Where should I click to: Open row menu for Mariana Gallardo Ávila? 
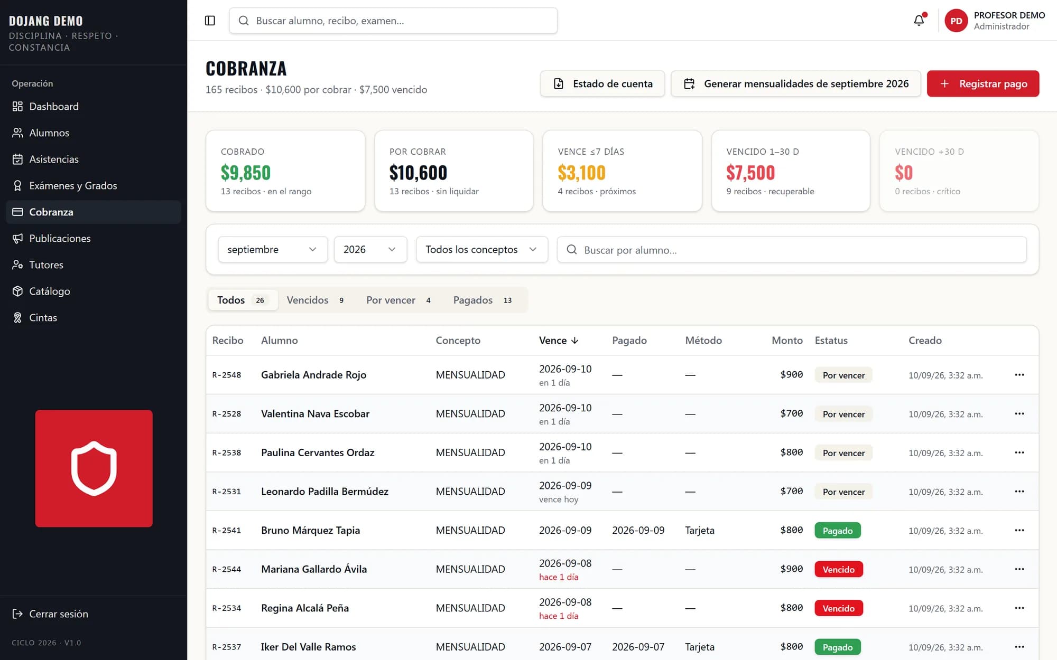pyautogui.click(x=1019, y=569)
